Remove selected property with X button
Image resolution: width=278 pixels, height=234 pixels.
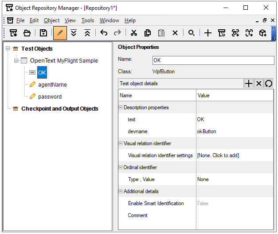pyautogui.click(x=258, y=83)
